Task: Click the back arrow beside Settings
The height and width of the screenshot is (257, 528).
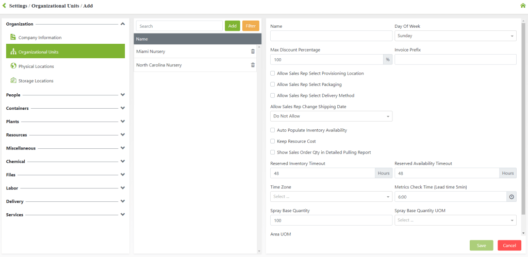Action: tap(5, 6)
